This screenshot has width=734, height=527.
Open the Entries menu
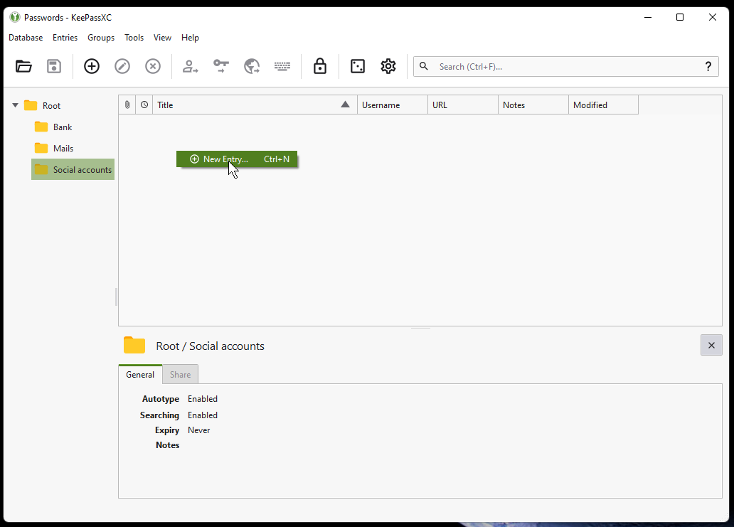65,38
